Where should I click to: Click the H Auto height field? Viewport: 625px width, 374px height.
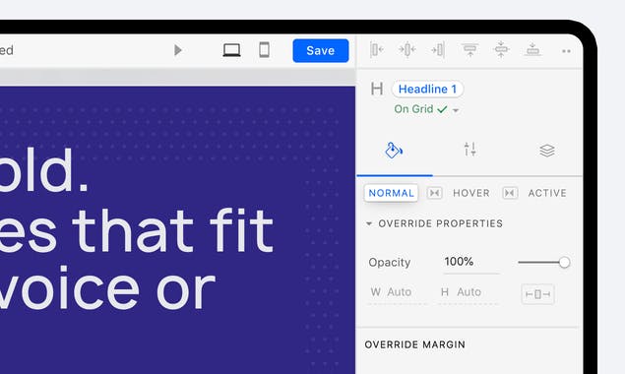pyautogui.click(x=468, y=292)
